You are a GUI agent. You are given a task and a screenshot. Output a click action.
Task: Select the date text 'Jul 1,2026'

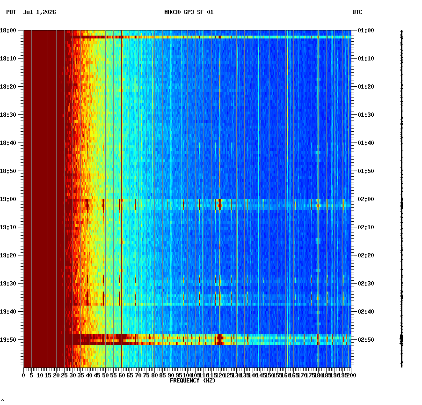[x=40, y=12]
